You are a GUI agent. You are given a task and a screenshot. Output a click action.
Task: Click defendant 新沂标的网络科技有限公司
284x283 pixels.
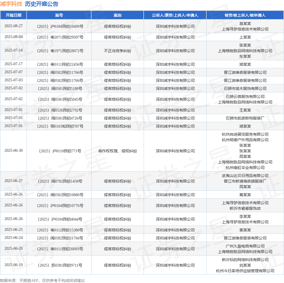click(x=245, y=260)
